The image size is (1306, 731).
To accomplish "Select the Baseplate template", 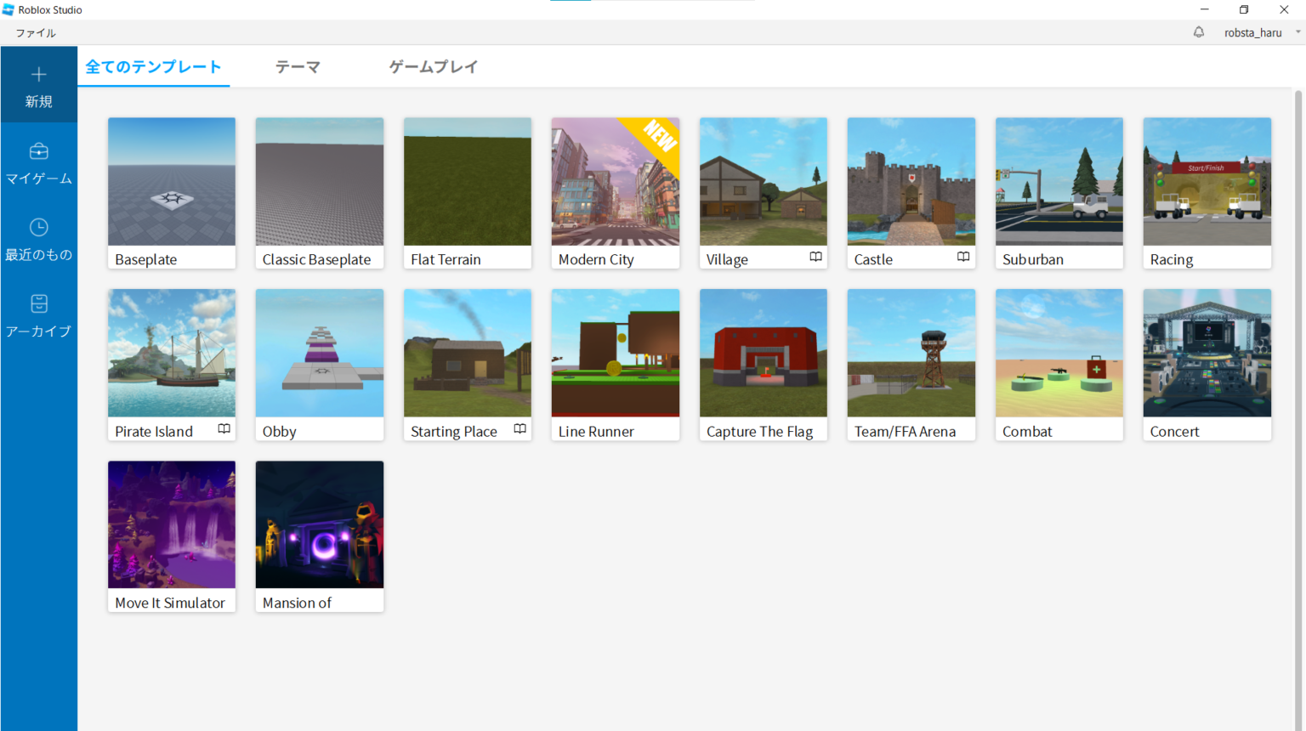I will (x=171, y=182).
